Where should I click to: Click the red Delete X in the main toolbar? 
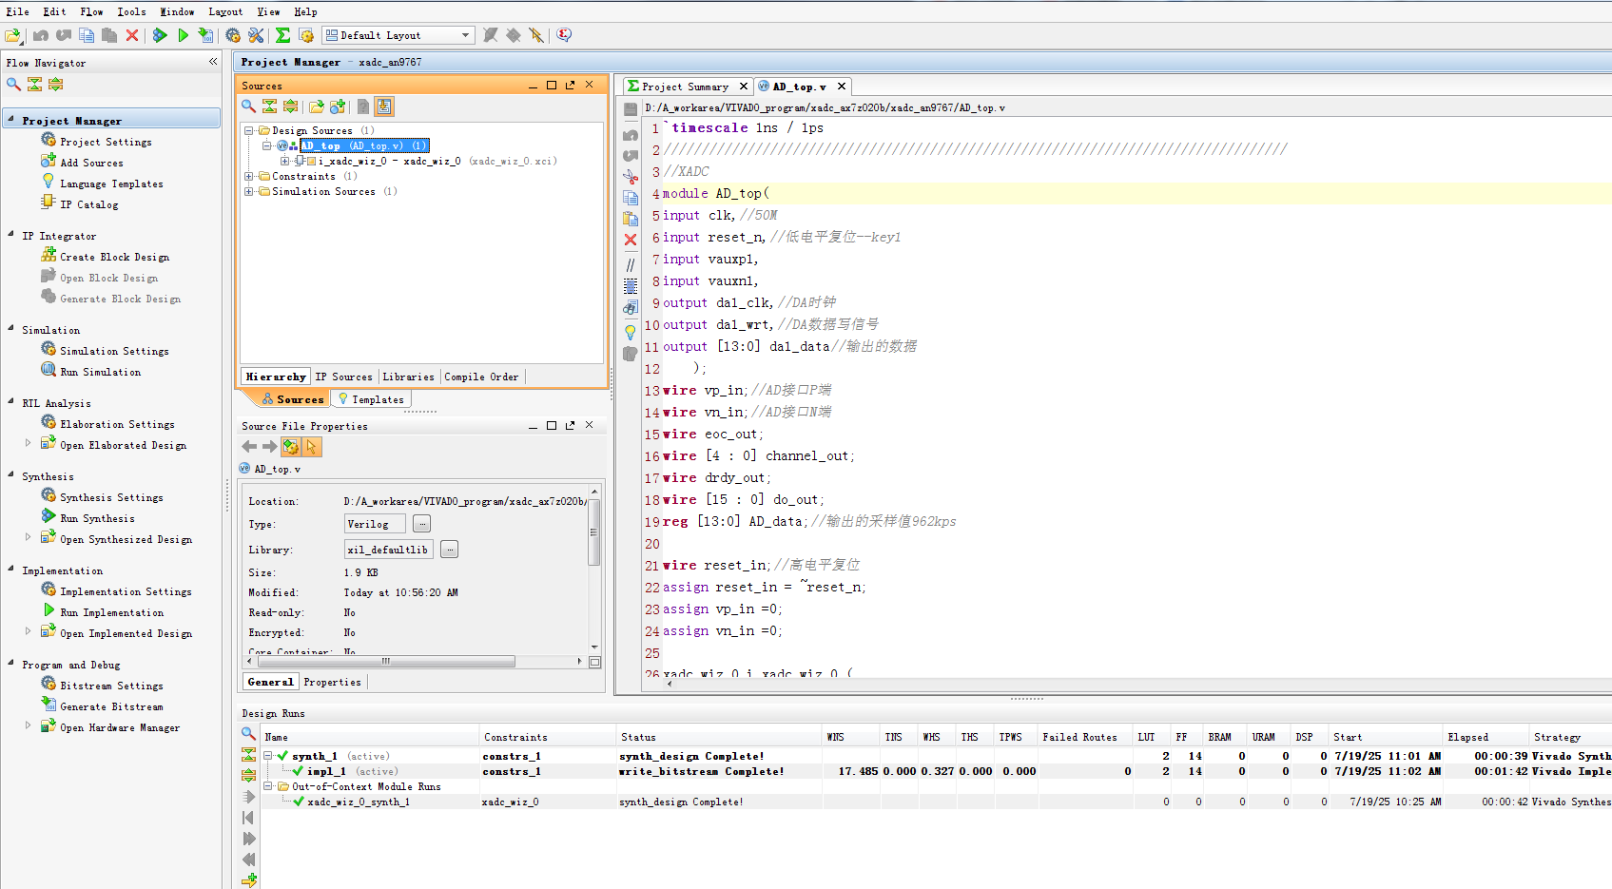click(132, 35)
